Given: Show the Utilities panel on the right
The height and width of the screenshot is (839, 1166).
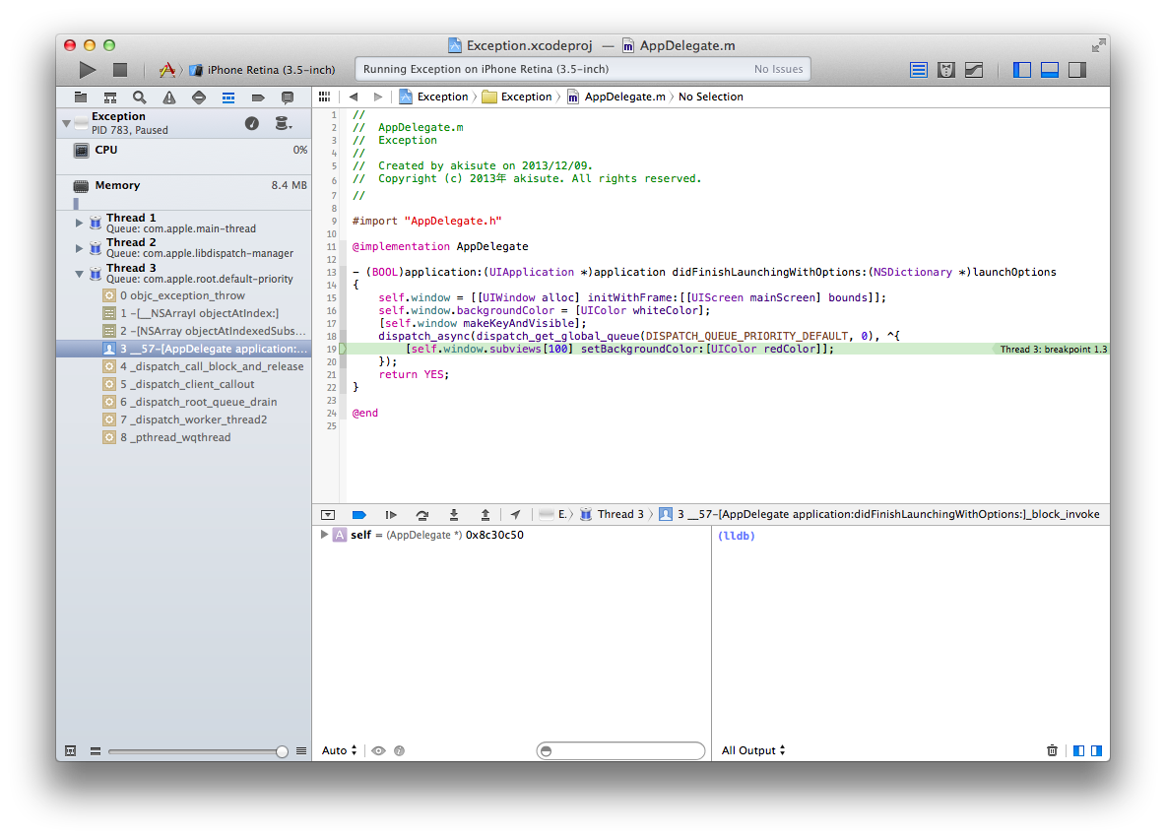Looking at the screenshot, I should click(x=1076, y=68).
